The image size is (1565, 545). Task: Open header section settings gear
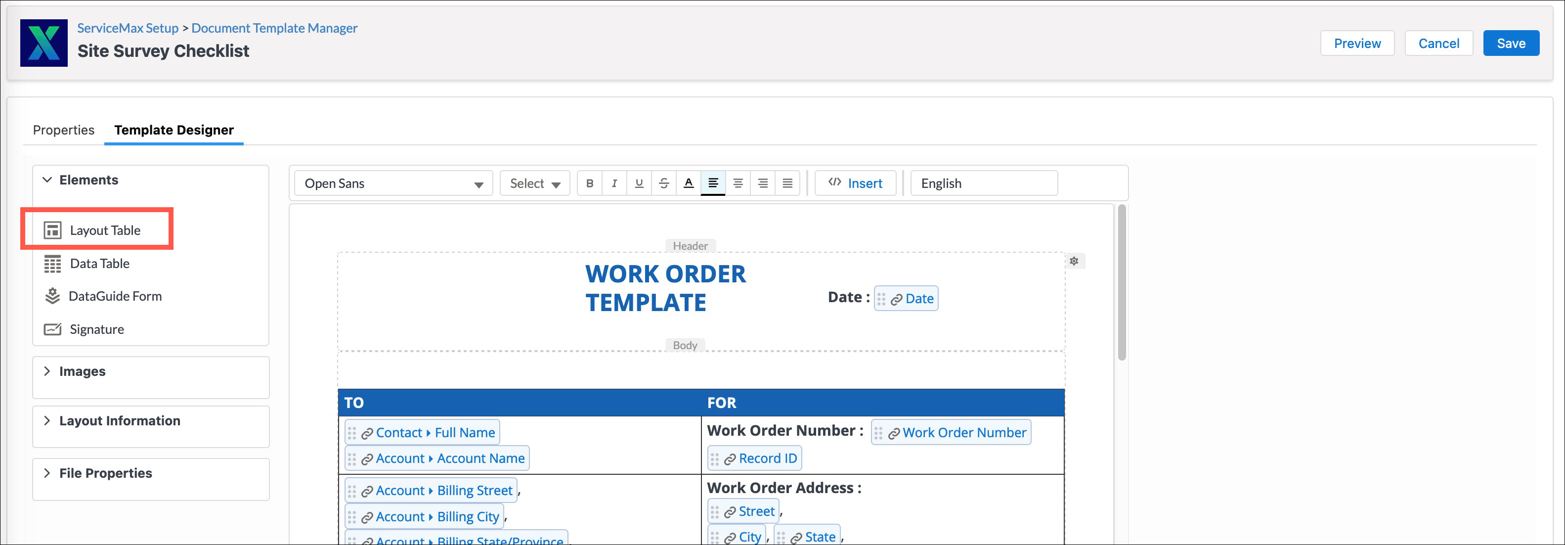point(1074,261)
